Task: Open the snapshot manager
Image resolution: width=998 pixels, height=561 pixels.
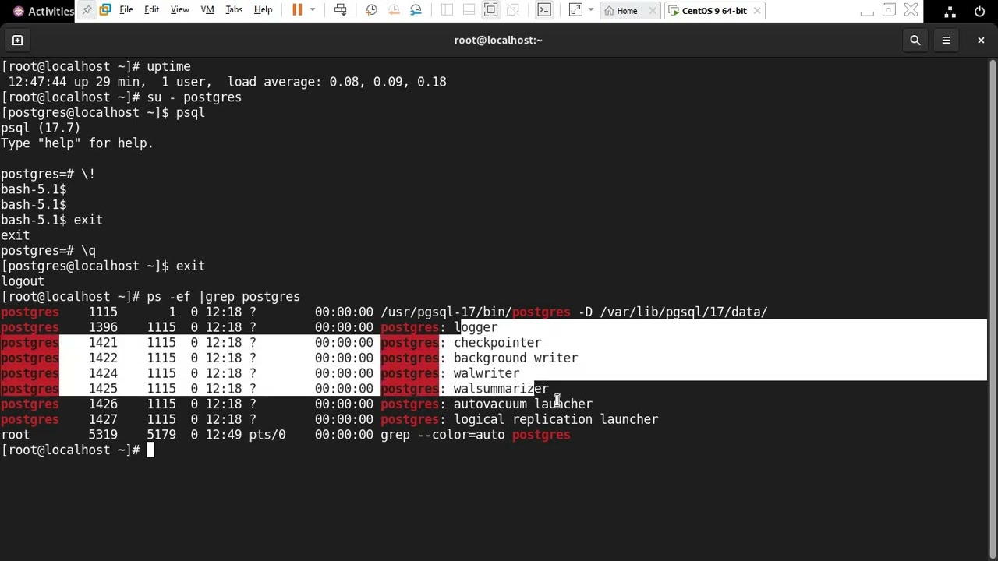Action: tap(416, 10)
